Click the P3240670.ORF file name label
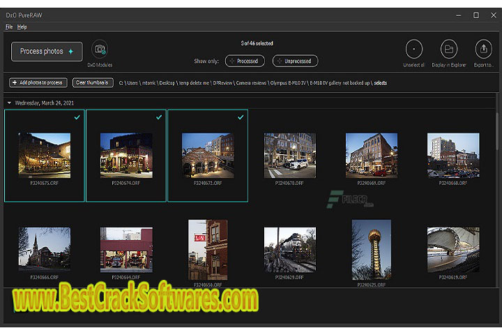 point(289,183)
